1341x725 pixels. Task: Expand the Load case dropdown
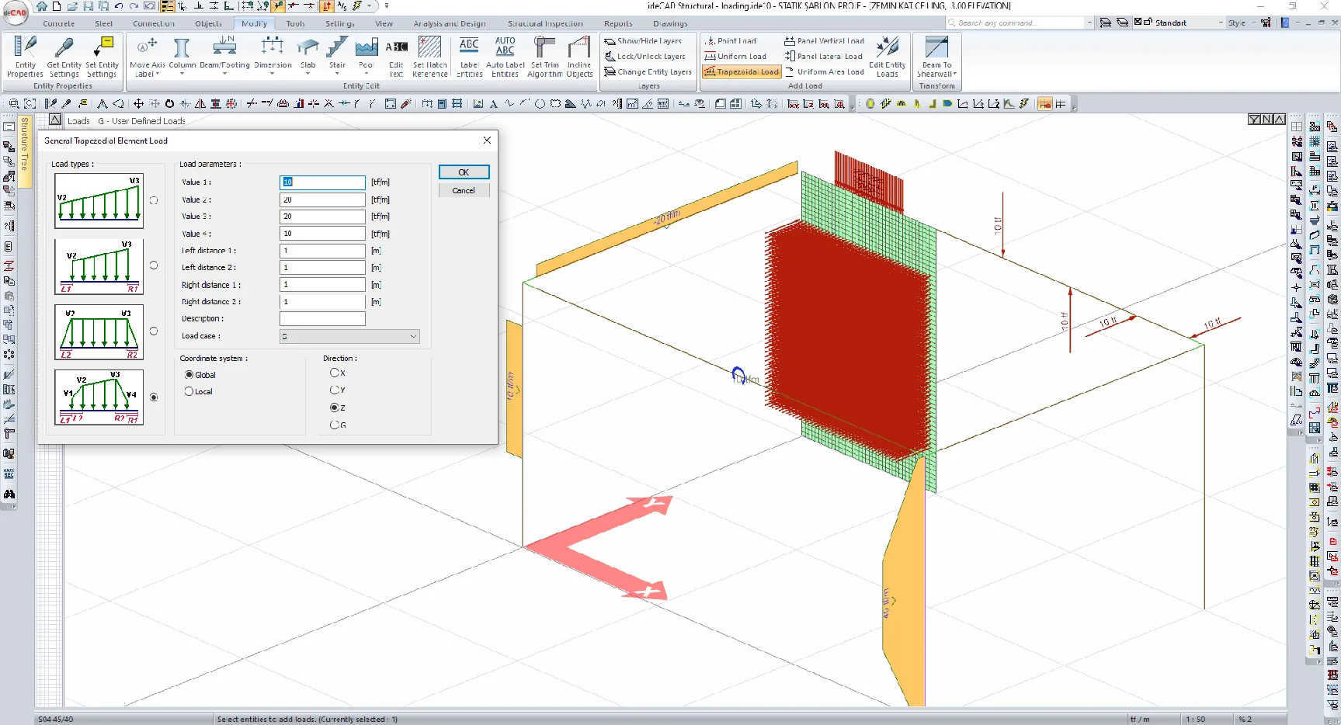[349, 336]
